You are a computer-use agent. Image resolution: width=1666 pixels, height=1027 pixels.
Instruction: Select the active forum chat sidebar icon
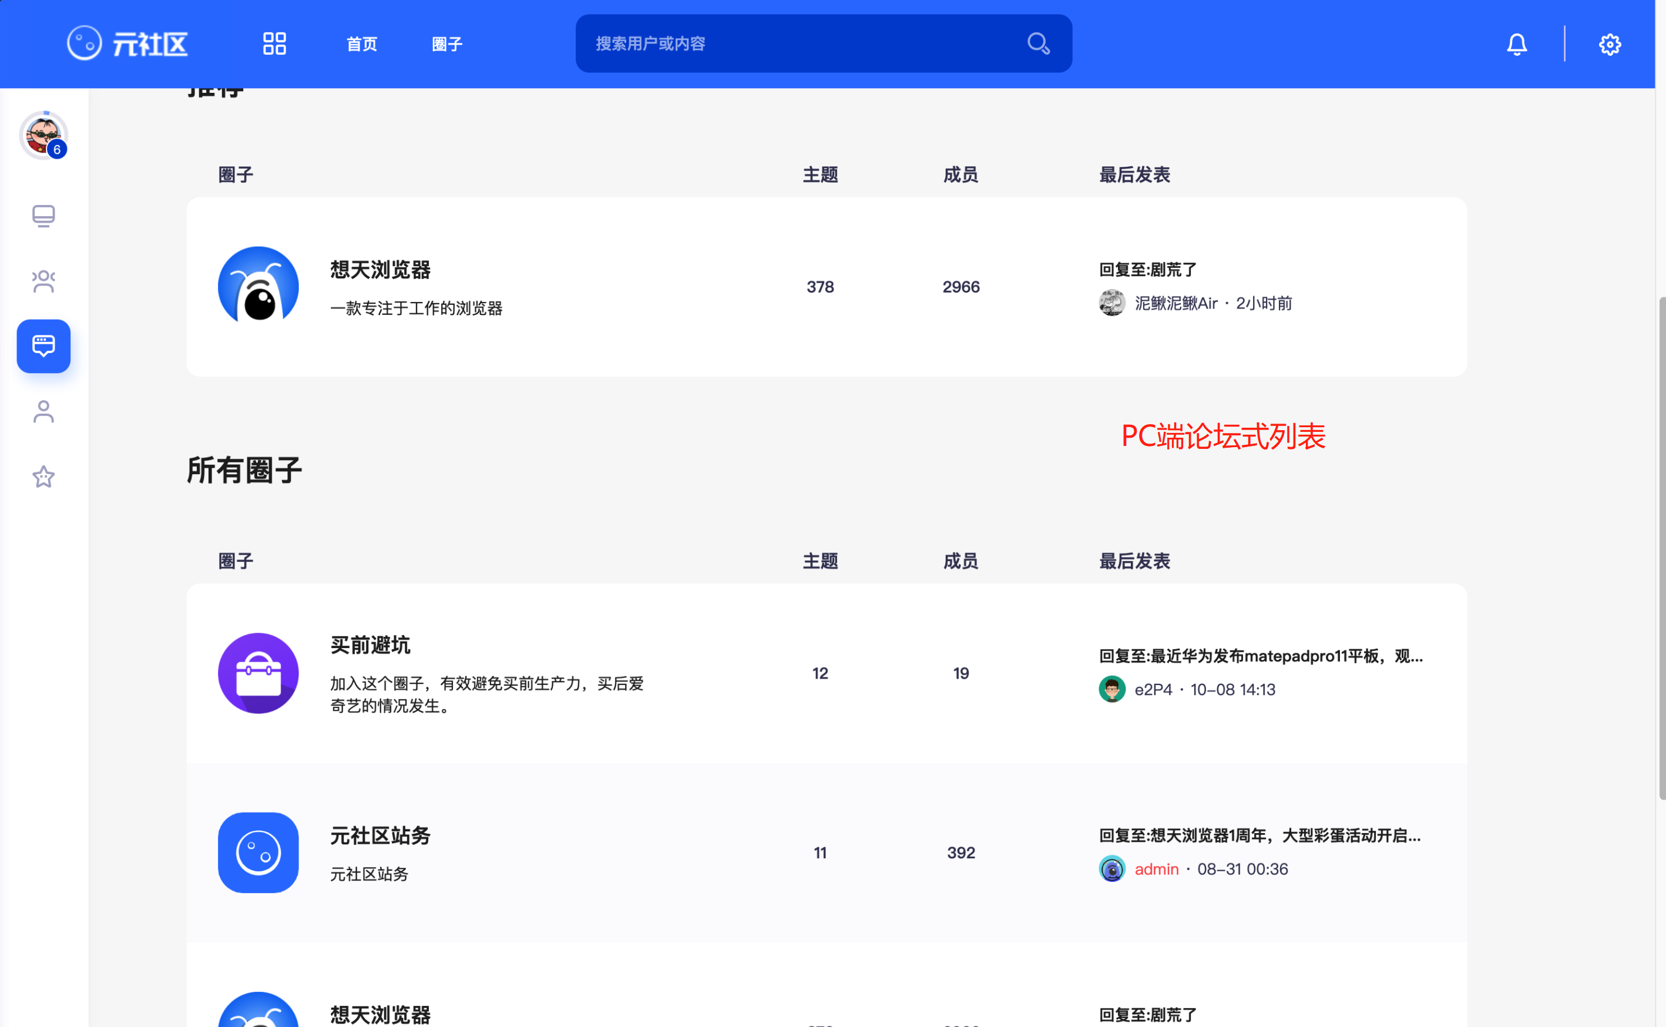(43, 347)
